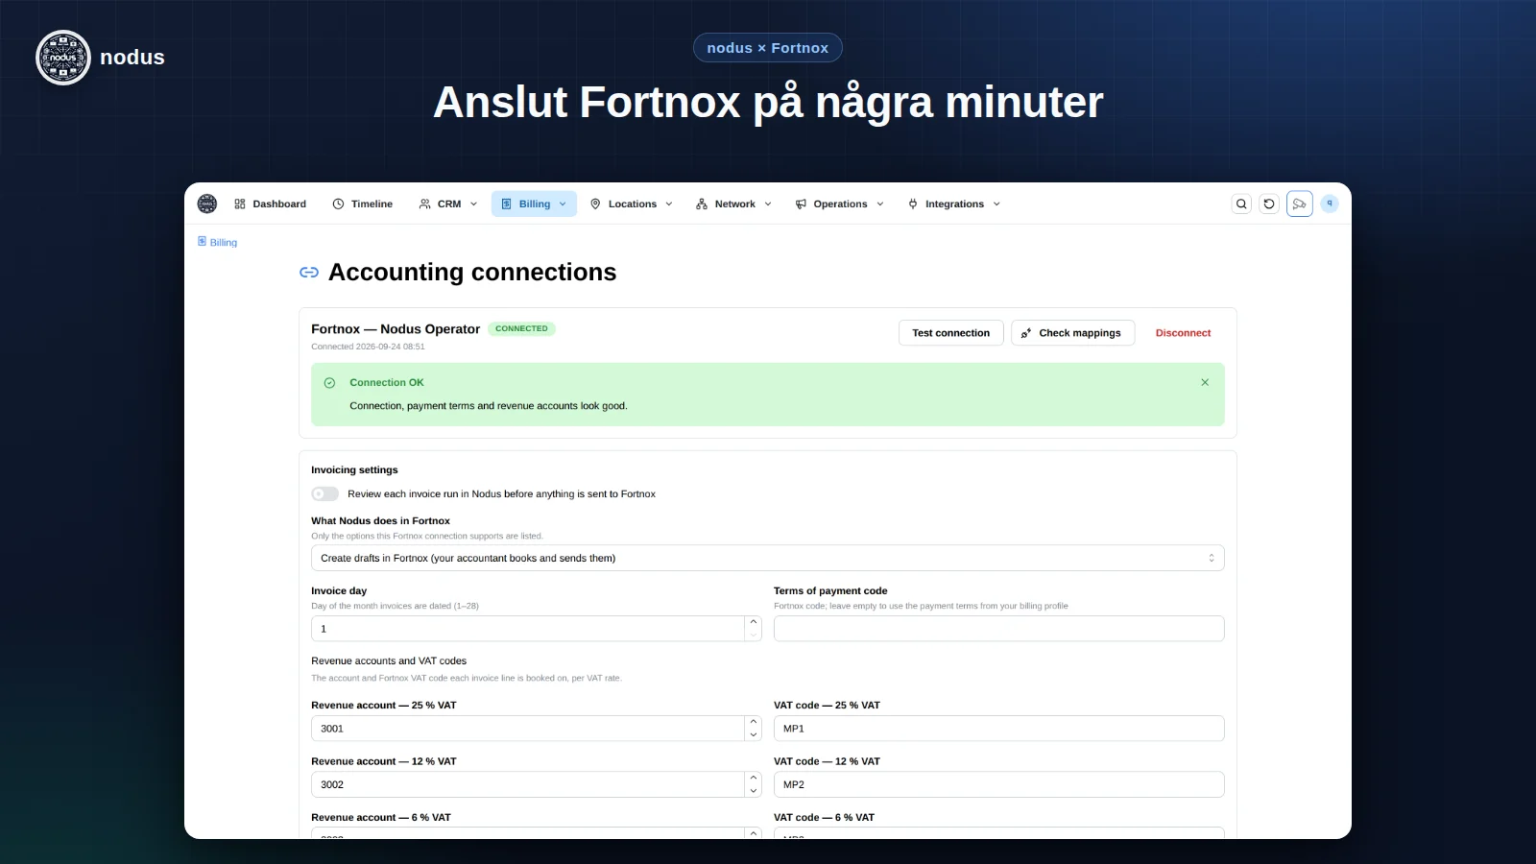Image resolution: width=1536 pixels, height=864 pixels.
Task: Click the green check icon in Connection OK banner
Action: click(x=329, y=383)
